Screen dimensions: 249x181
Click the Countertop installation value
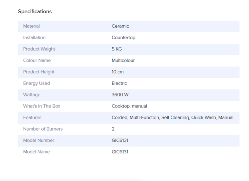coord(124,38)
